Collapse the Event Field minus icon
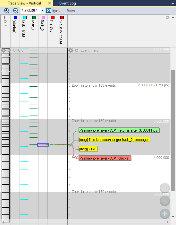Viewport: 176px width, 225px height. point(77,50)
